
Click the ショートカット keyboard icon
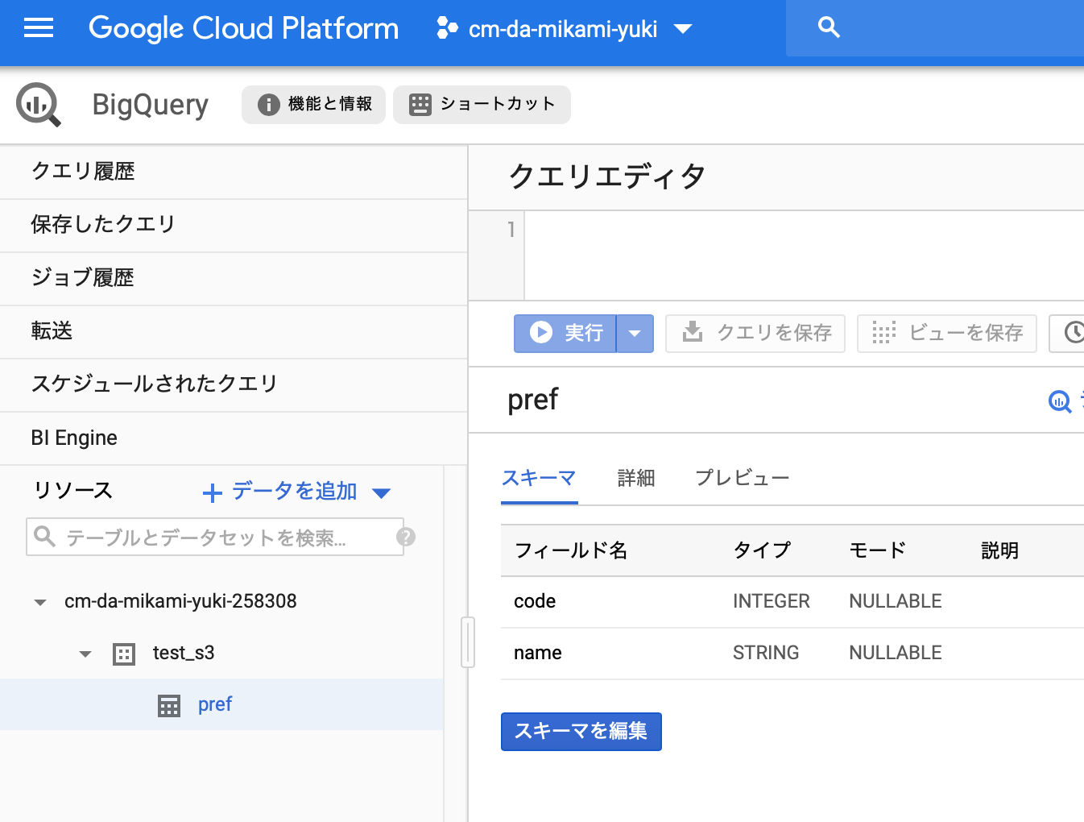(418, 104)
